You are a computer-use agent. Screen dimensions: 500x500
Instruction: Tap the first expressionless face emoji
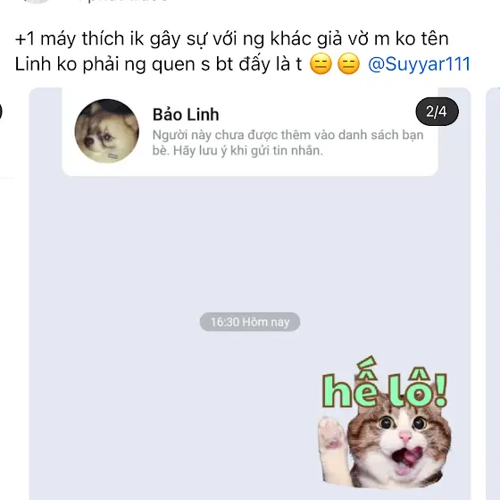click(x=321, y=63)
